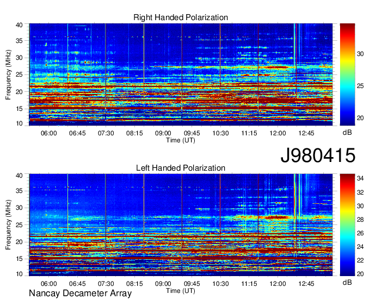
Task: Click the 08:15 tick label on bottom plot
Action: click(134, 284)
